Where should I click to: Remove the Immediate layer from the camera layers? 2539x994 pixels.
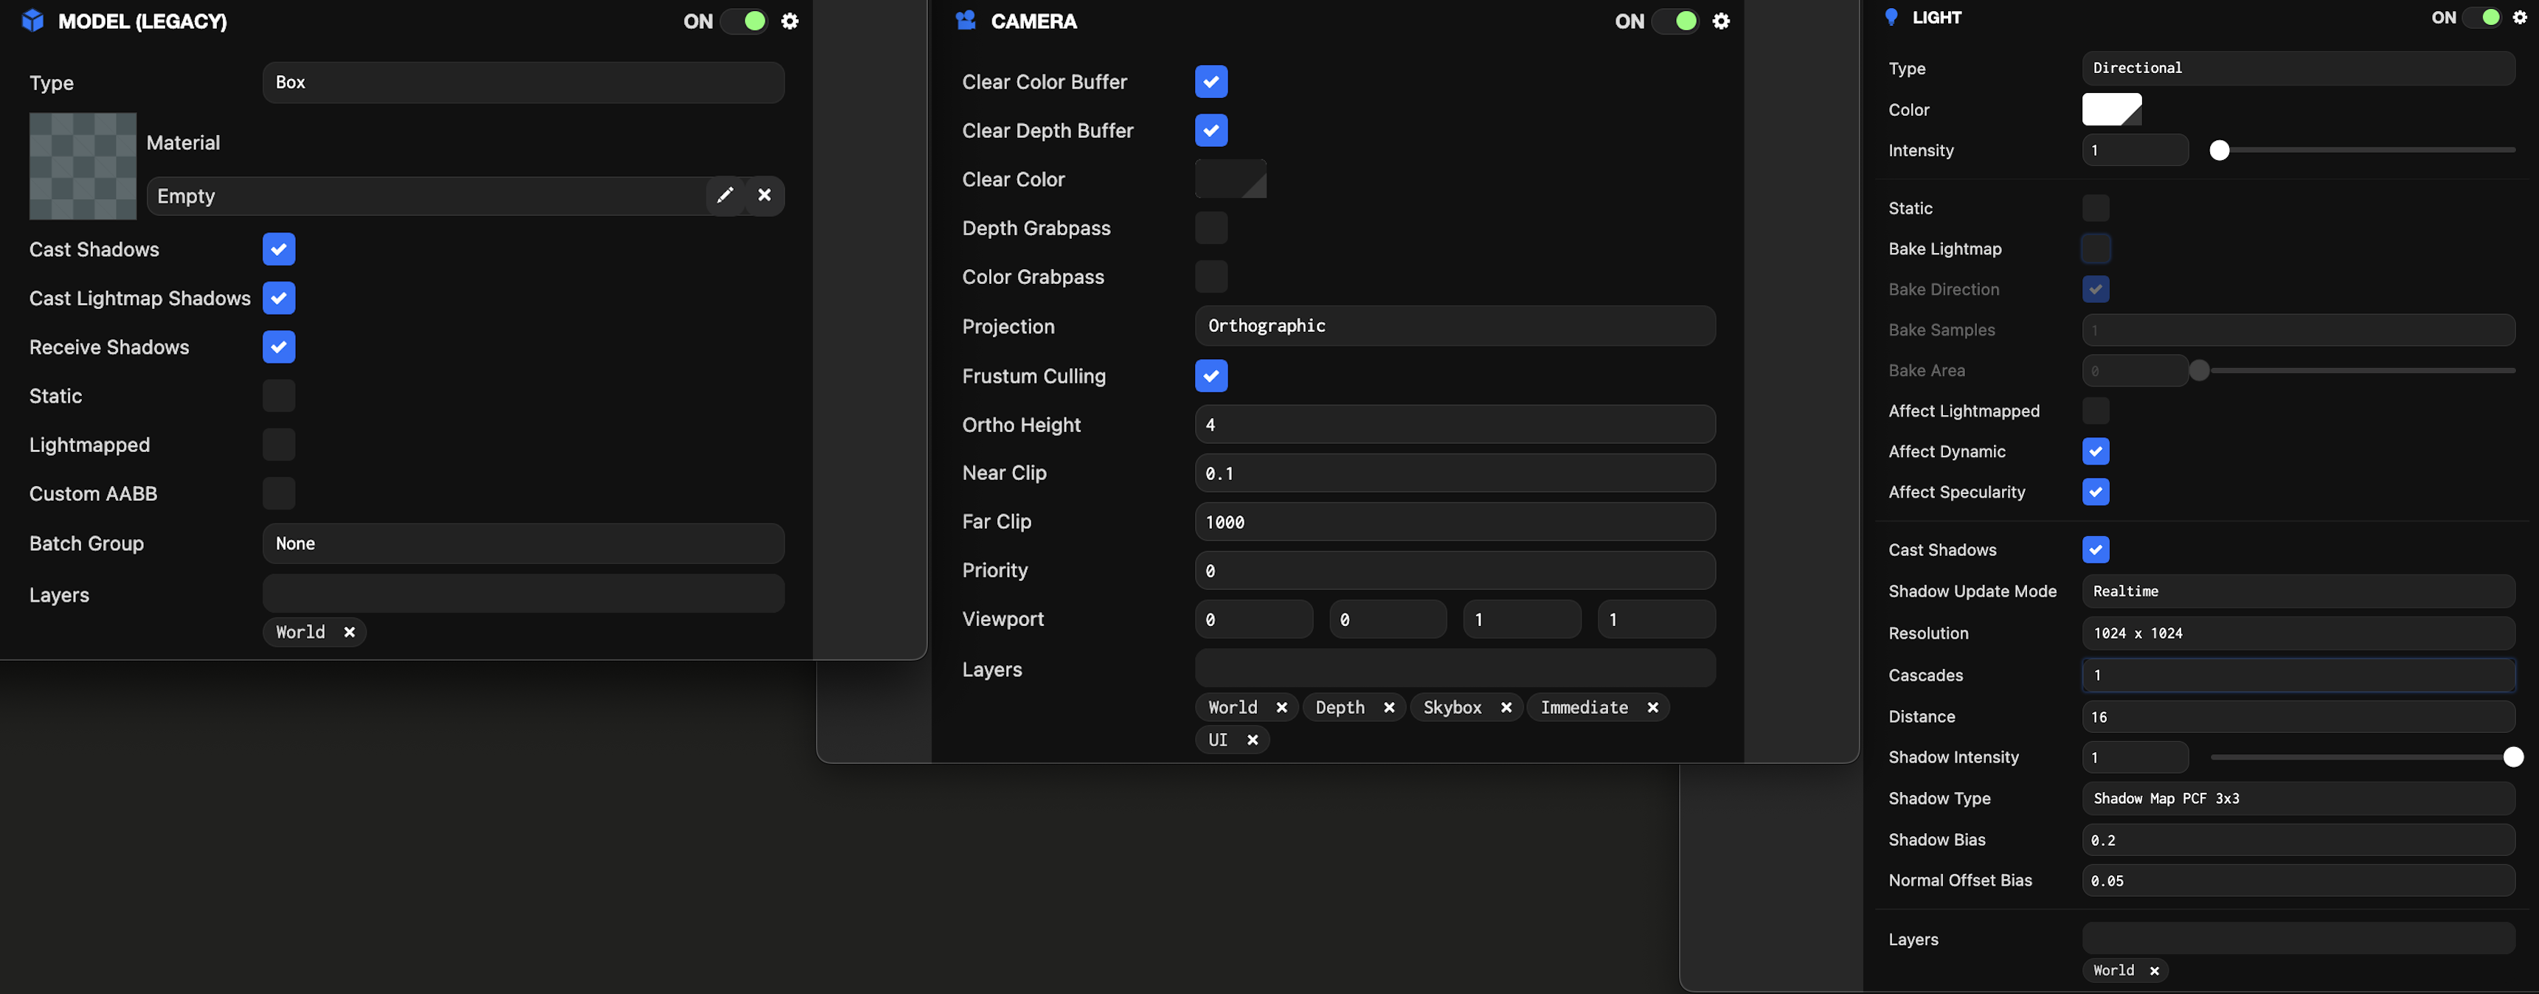(x=1653, y=707)
